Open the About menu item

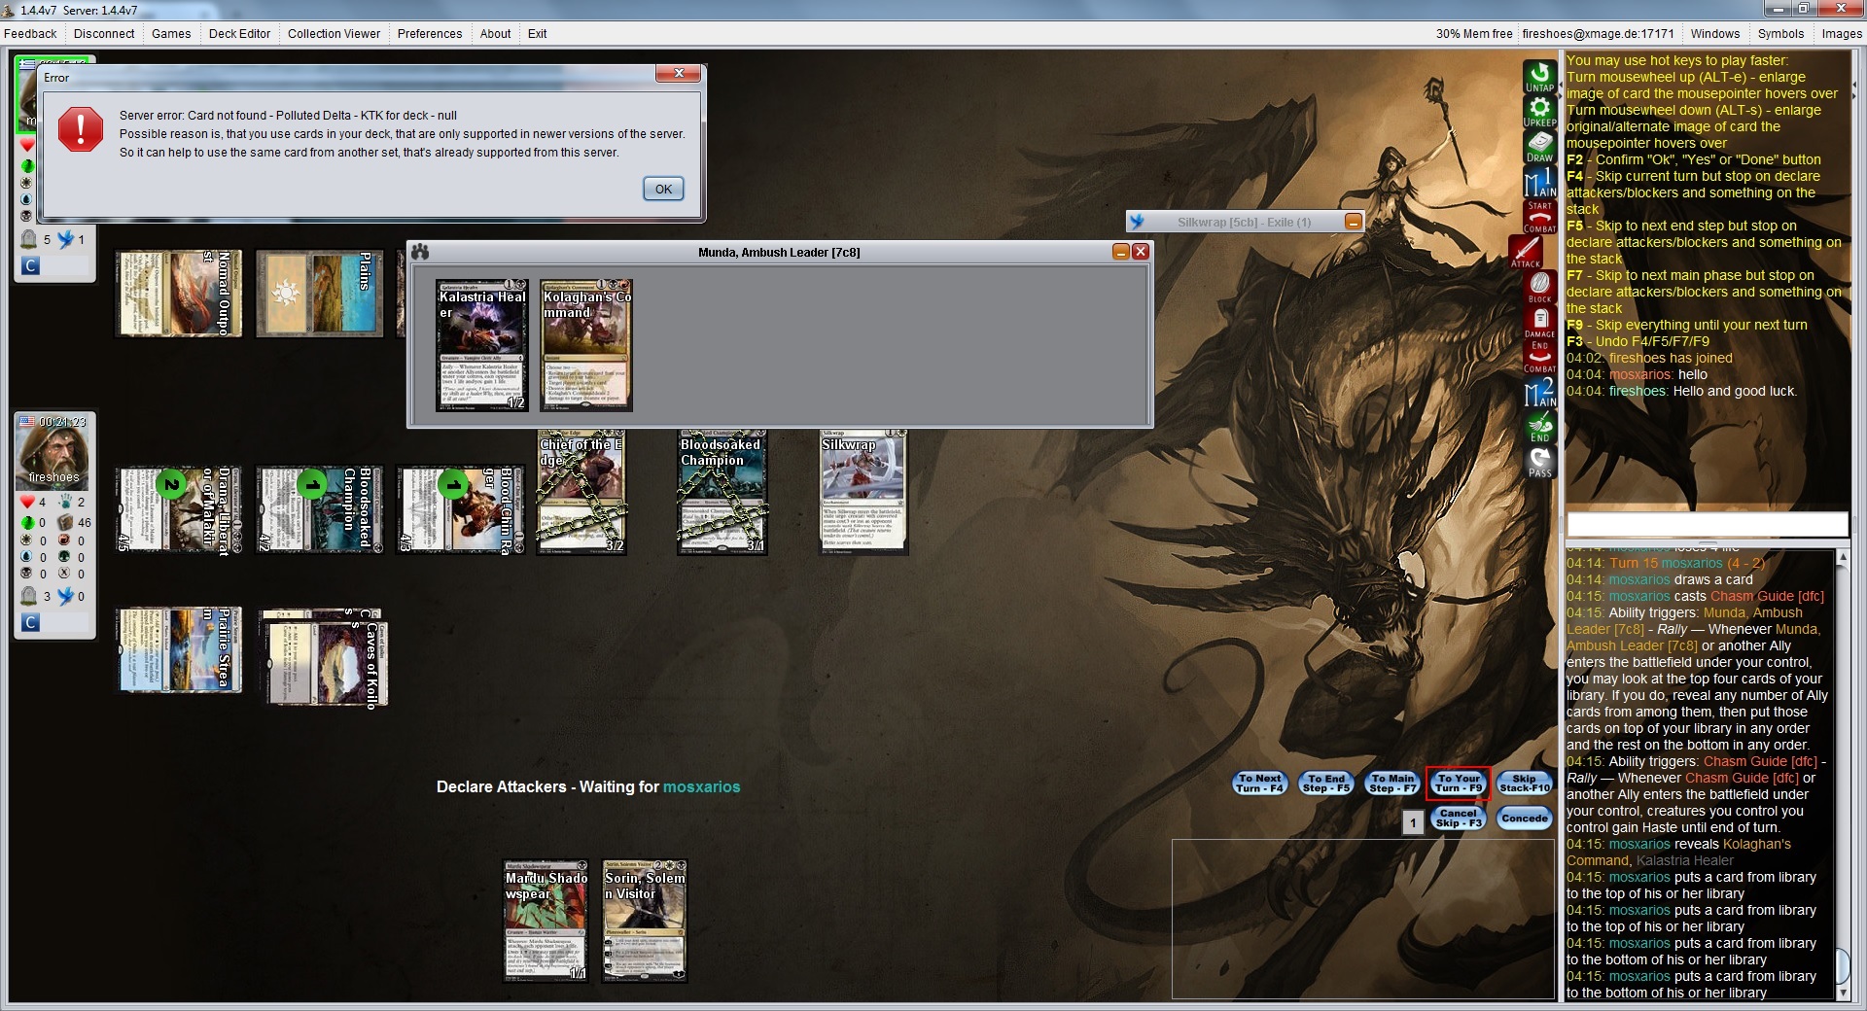tap(495, 33)
